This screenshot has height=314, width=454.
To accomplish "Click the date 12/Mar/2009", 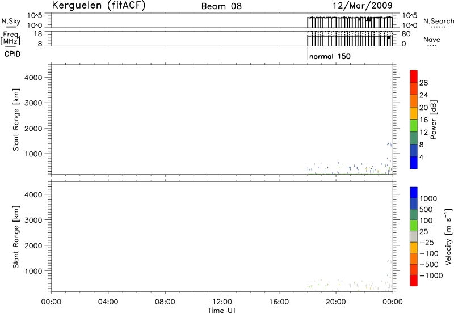I will point(363,6).
